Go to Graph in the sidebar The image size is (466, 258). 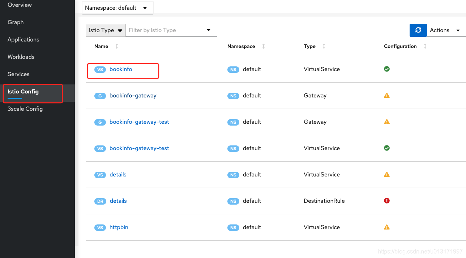pos(16,22)
